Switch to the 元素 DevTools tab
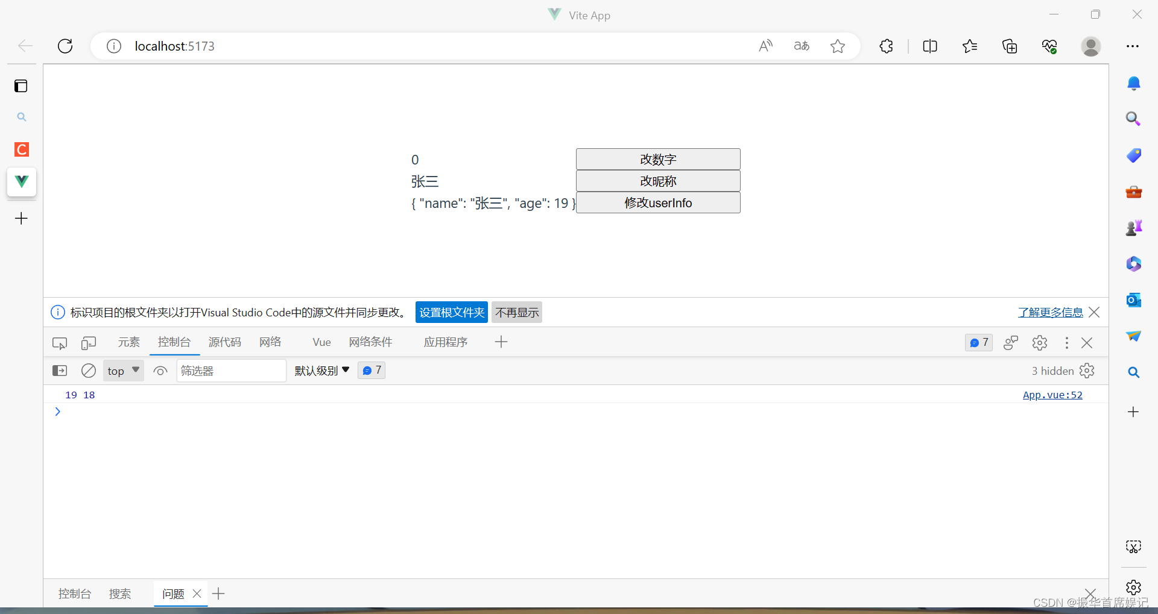 pyautogui.click(x=128, y=342)
